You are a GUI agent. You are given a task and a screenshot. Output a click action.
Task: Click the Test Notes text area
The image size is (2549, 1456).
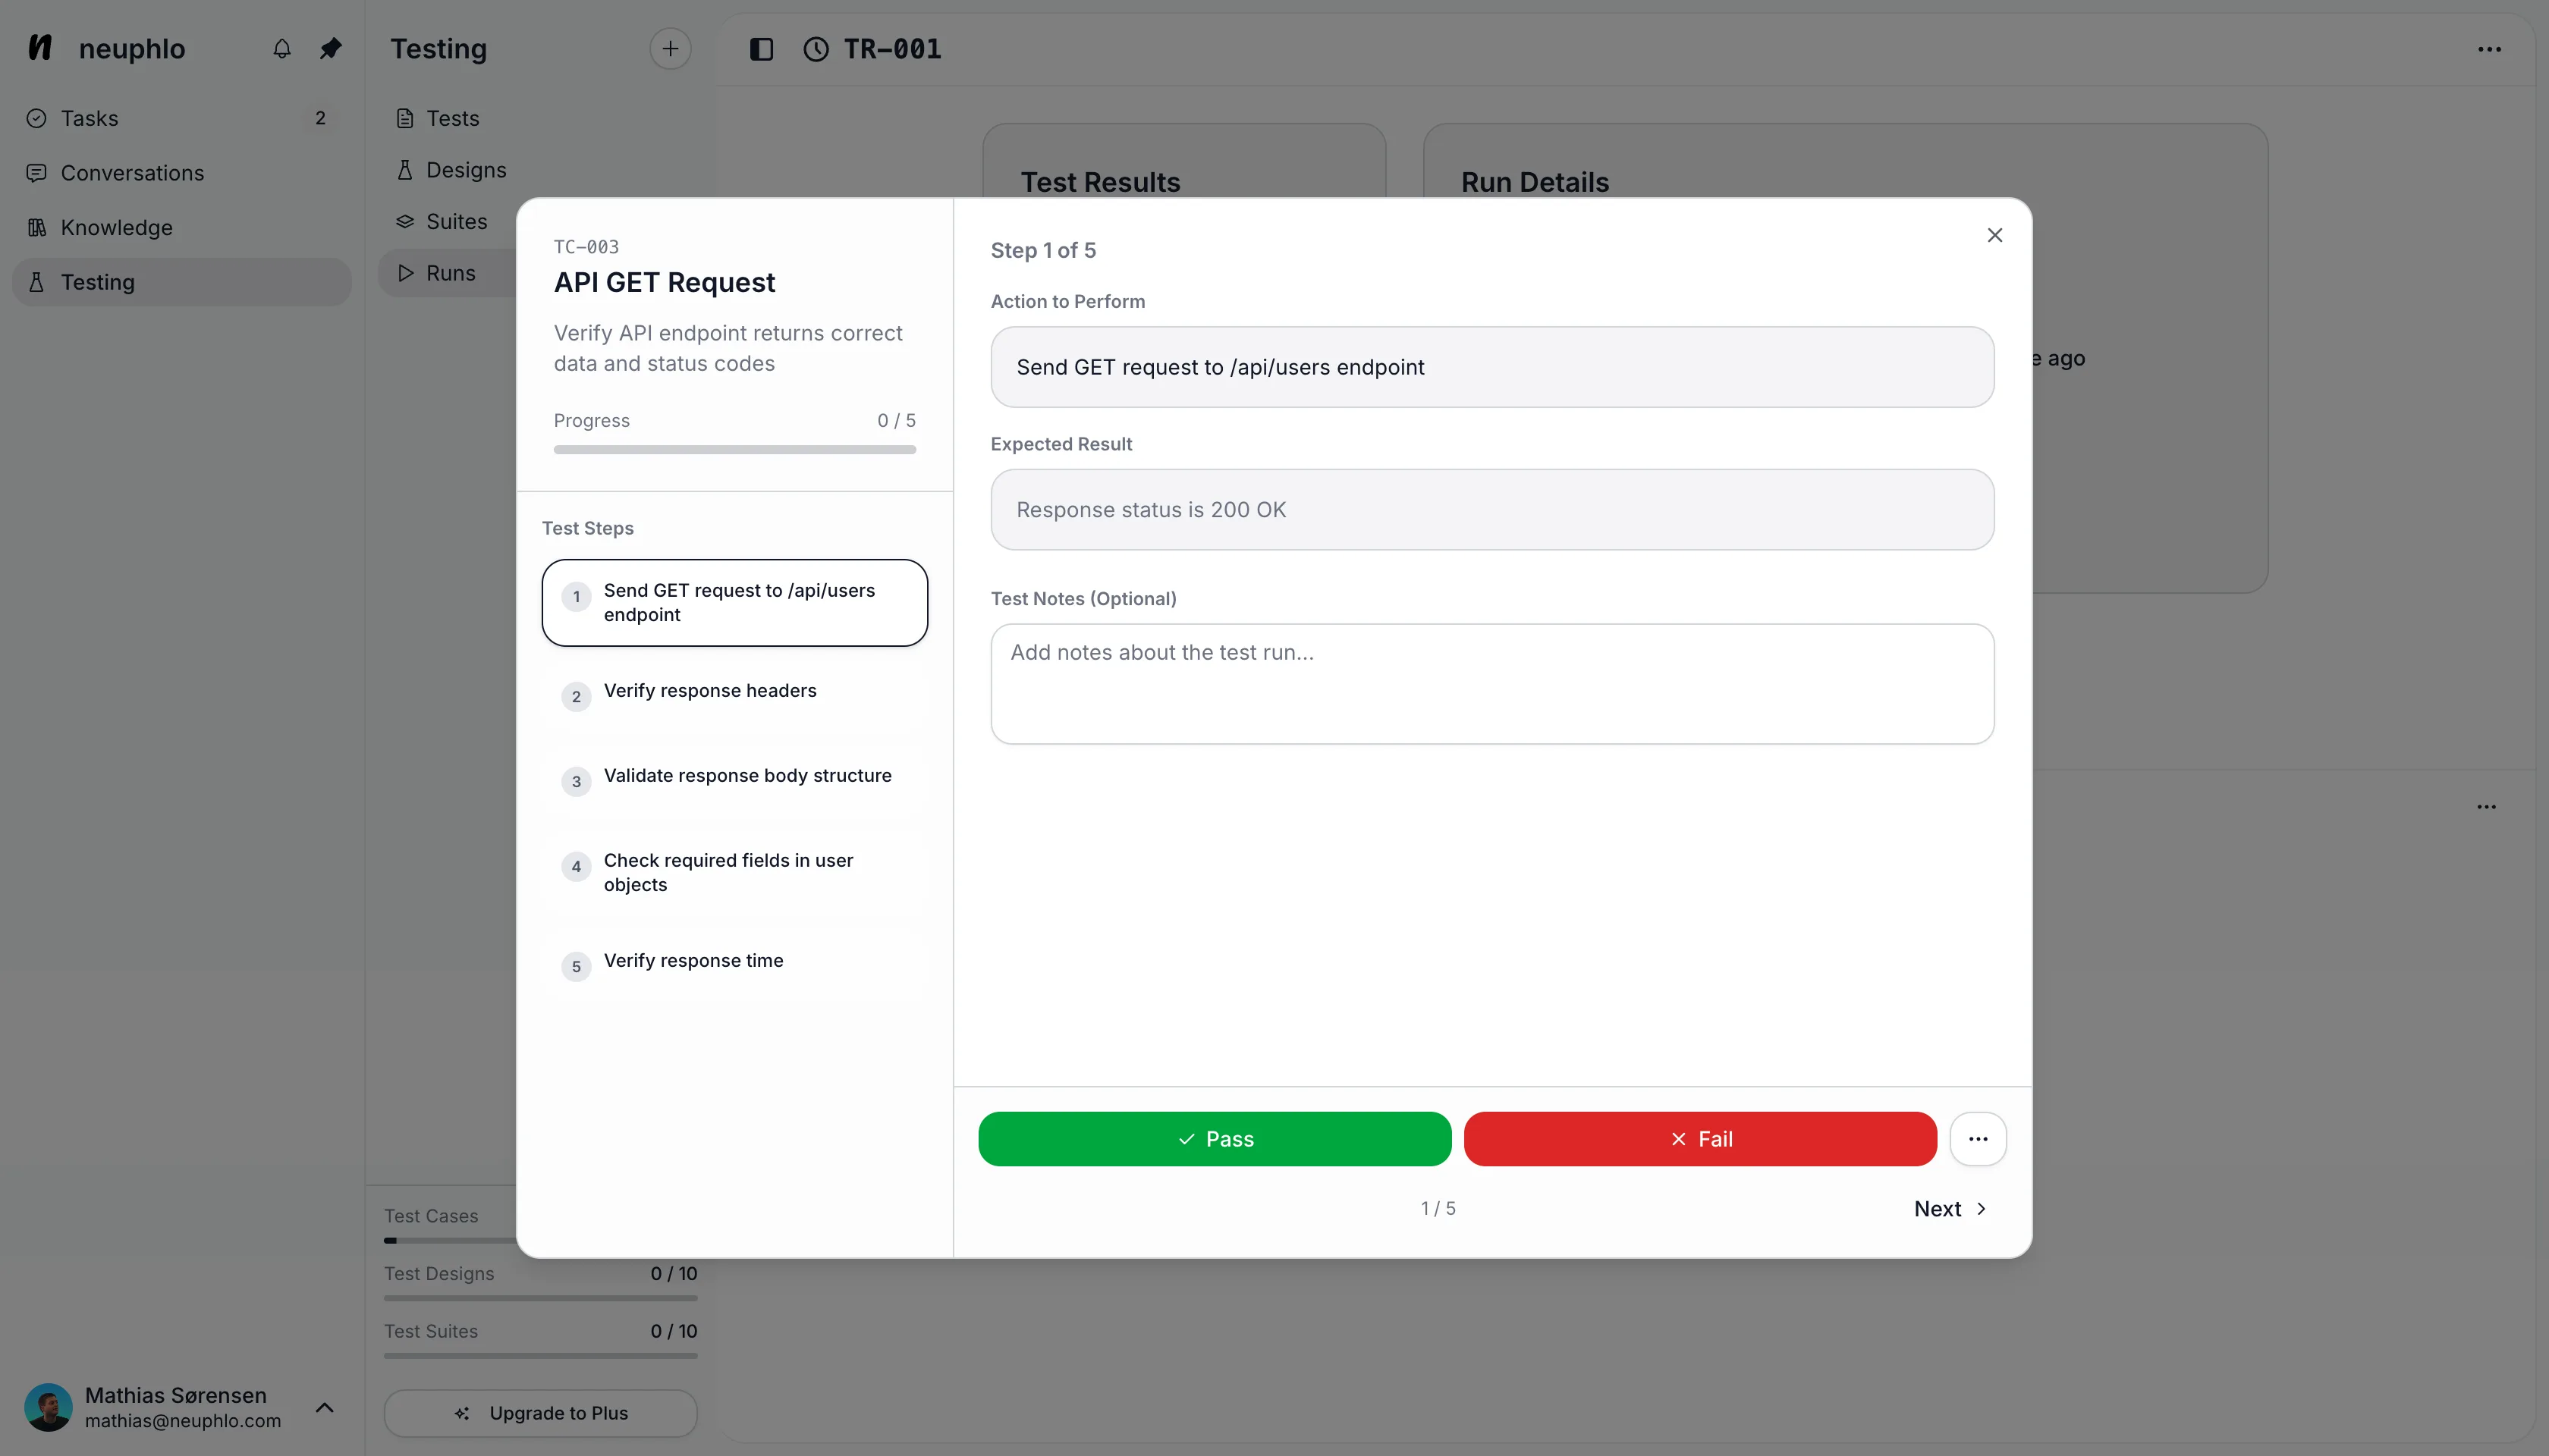coord(1491,684)
